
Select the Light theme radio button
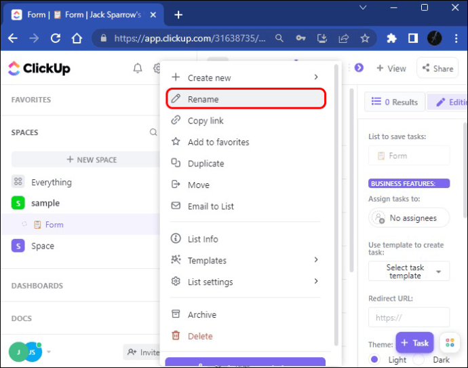point(374,359)
